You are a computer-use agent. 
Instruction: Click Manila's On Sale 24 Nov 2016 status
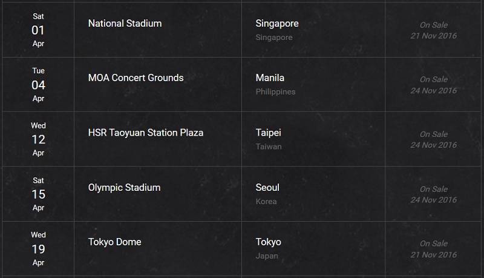(433, 85)
